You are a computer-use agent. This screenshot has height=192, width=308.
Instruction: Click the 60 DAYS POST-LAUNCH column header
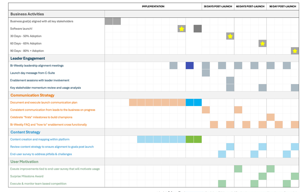(x=250, y=7)
